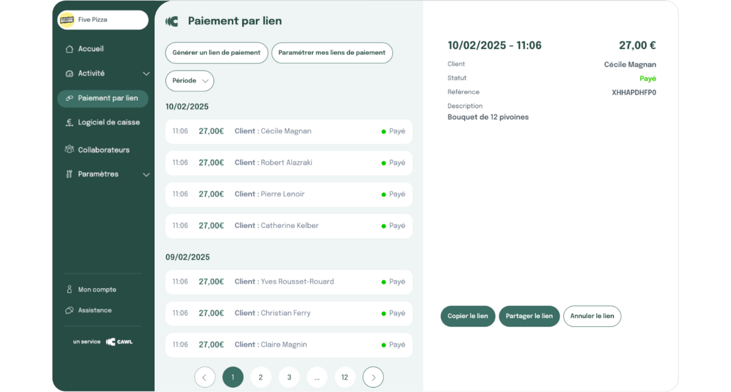This screenshot has width=731, height=392.
Task: Go to page 2
Action: click(x=261, y=377)
